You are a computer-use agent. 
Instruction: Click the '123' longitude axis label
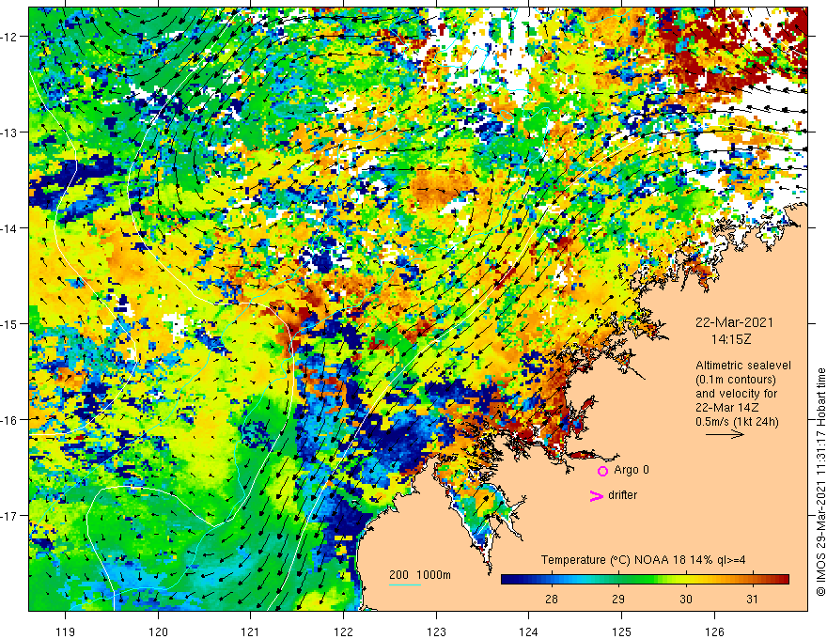tap(436, 631)
